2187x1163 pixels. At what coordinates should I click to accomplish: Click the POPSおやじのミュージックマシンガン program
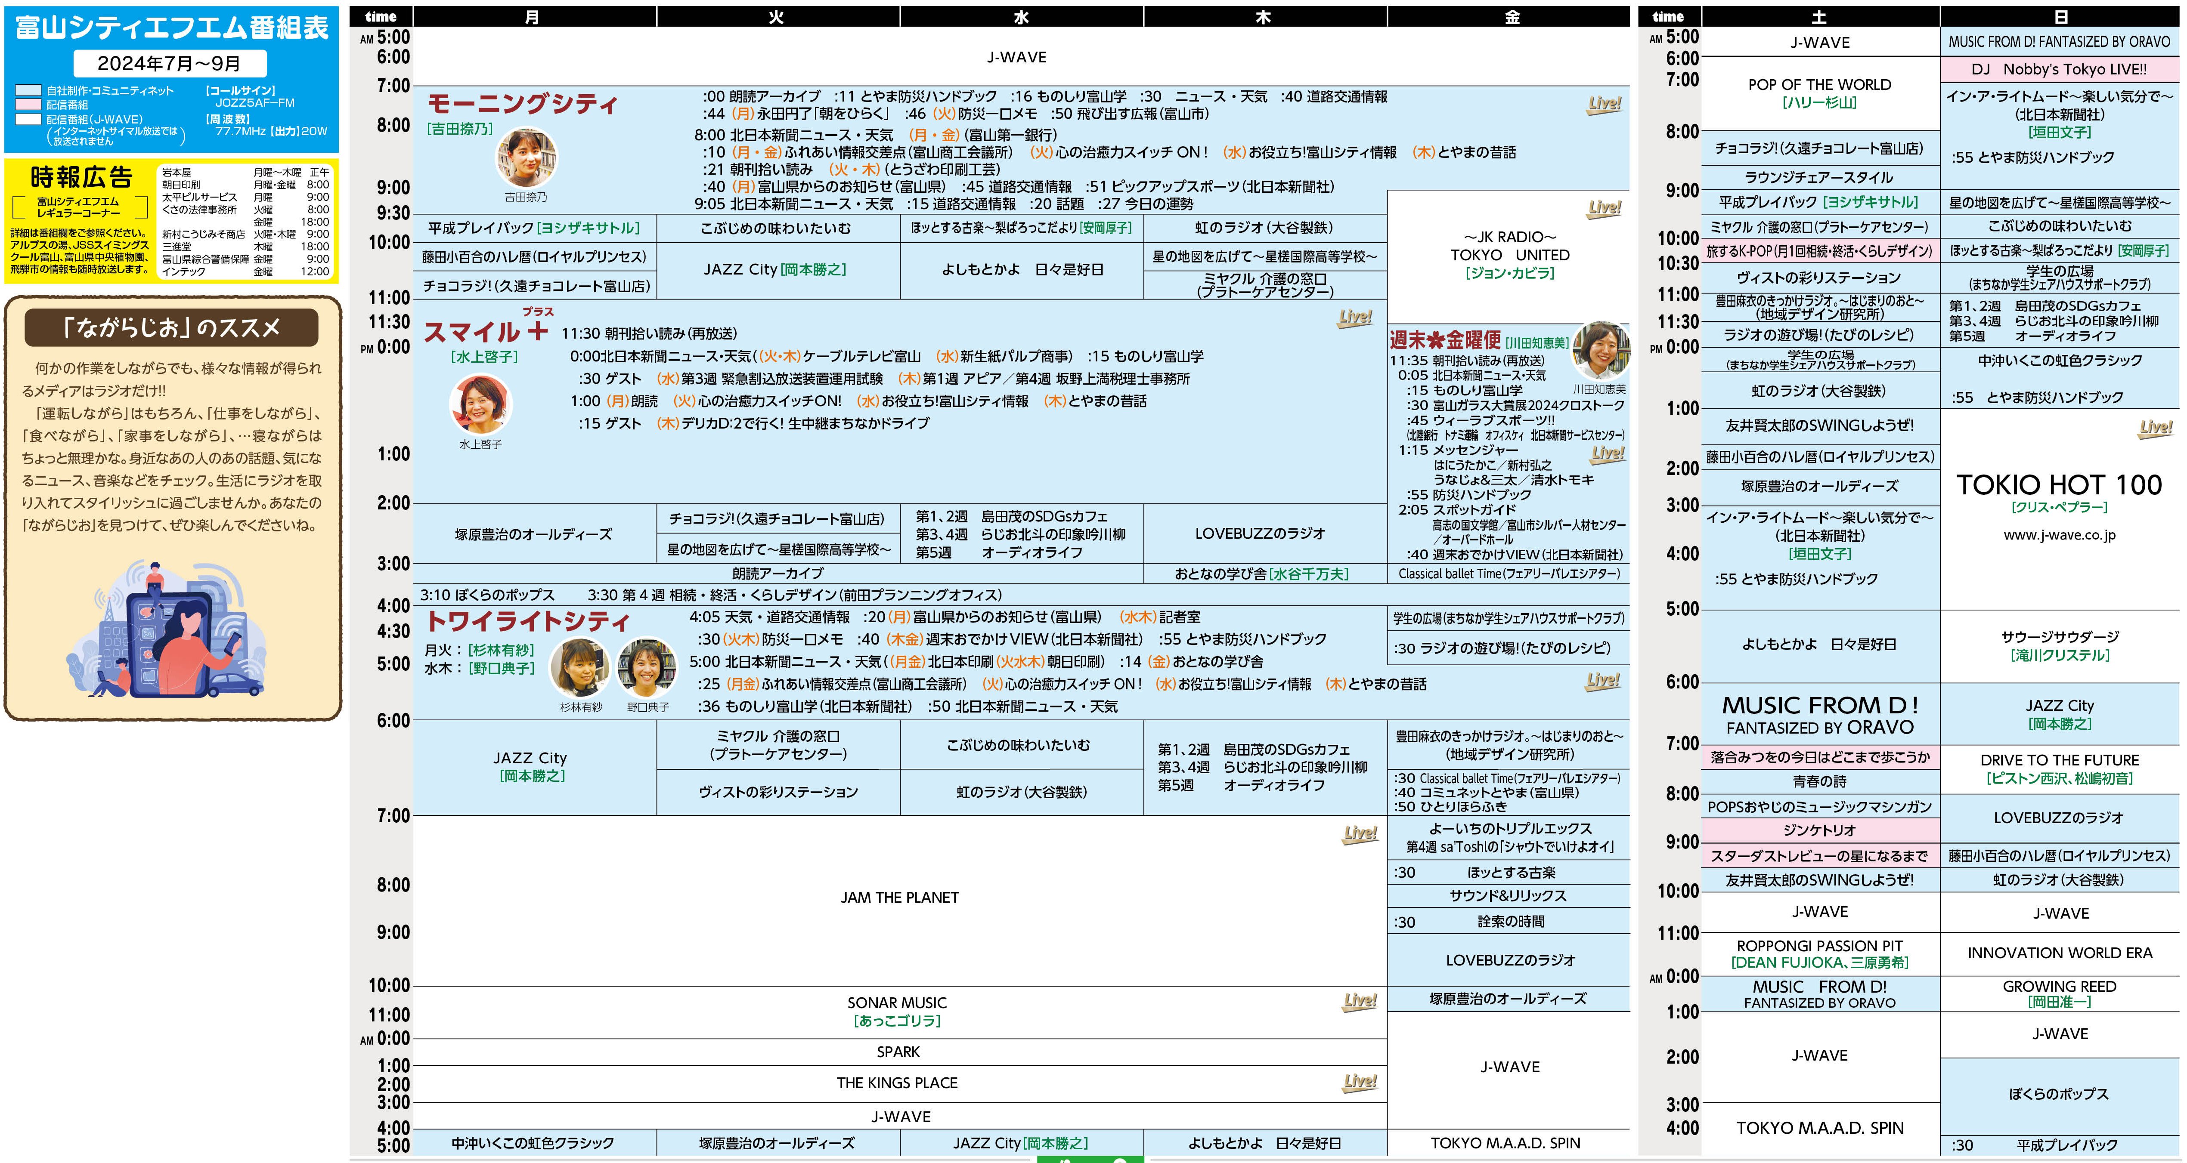pos(1820,807)
